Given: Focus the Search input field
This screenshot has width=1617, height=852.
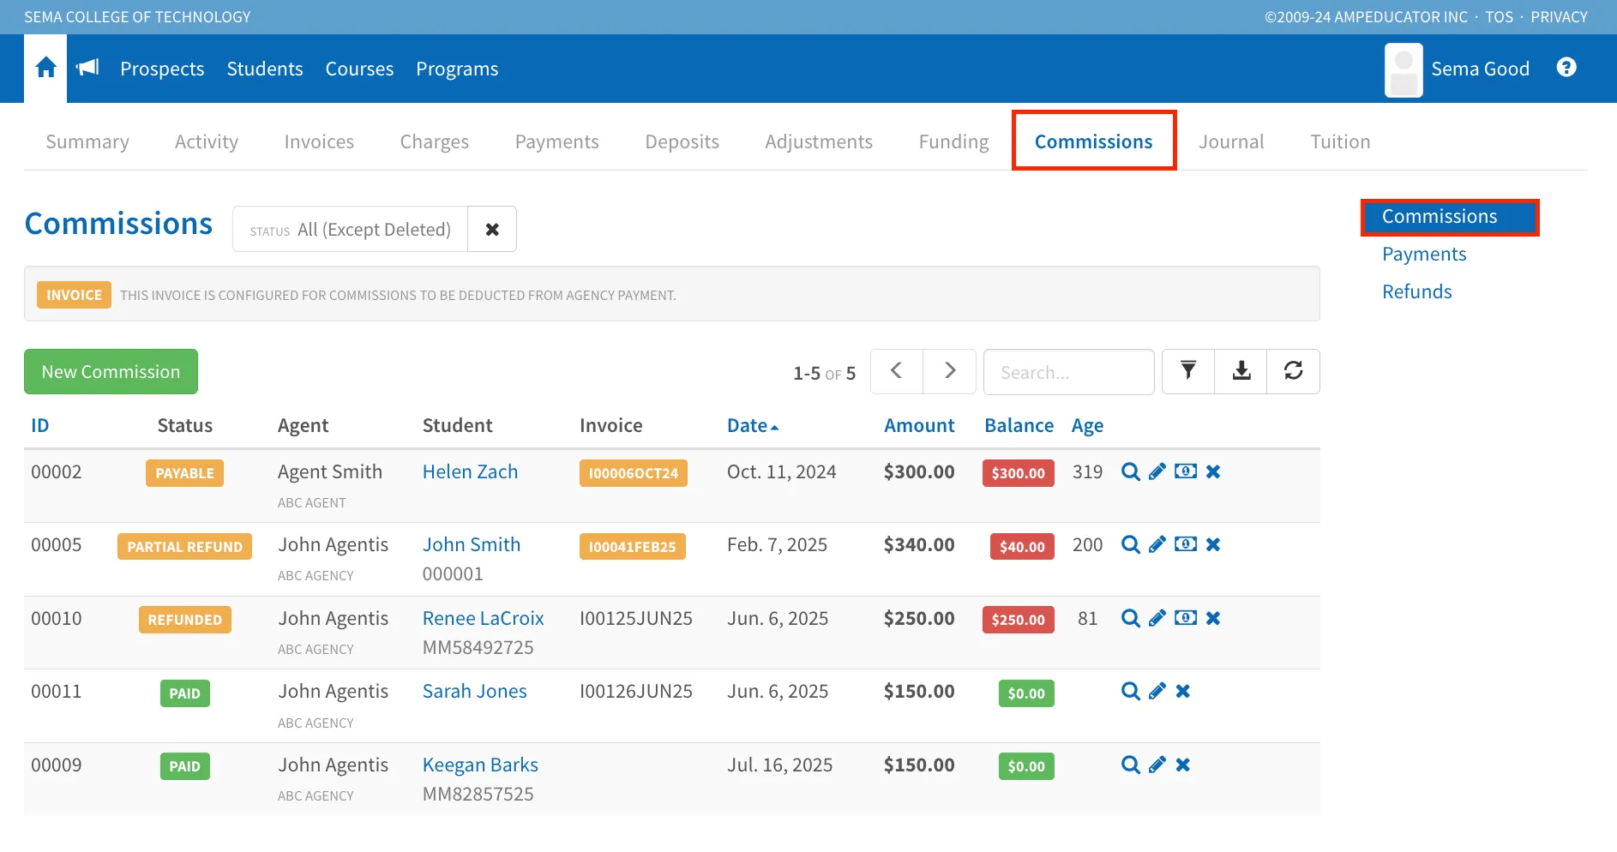Looking at the screenshot, I should (1068, 372).
